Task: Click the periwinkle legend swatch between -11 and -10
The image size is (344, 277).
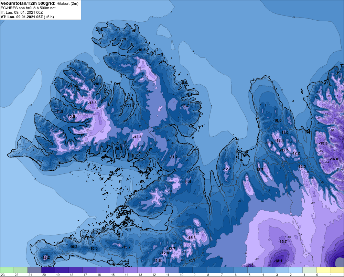Action: pos(172,270)
